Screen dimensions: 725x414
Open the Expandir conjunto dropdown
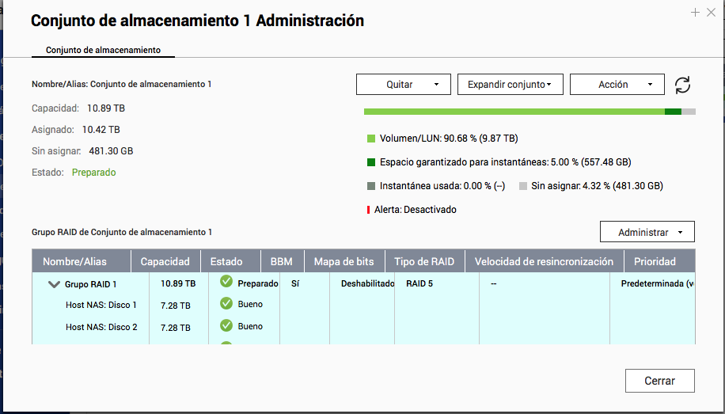pos(510,85)
